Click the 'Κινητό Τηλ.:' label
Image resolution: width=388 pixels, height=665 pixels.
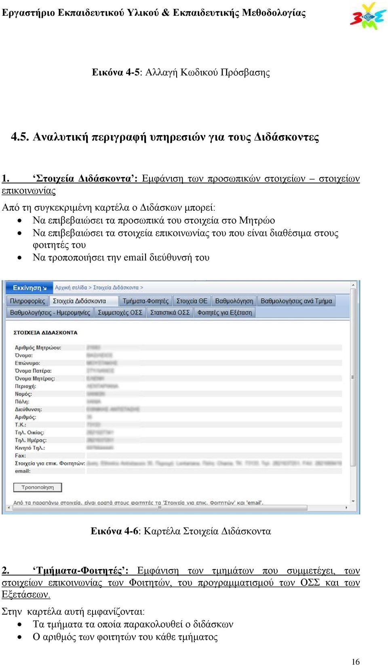(x=30, y=448)
